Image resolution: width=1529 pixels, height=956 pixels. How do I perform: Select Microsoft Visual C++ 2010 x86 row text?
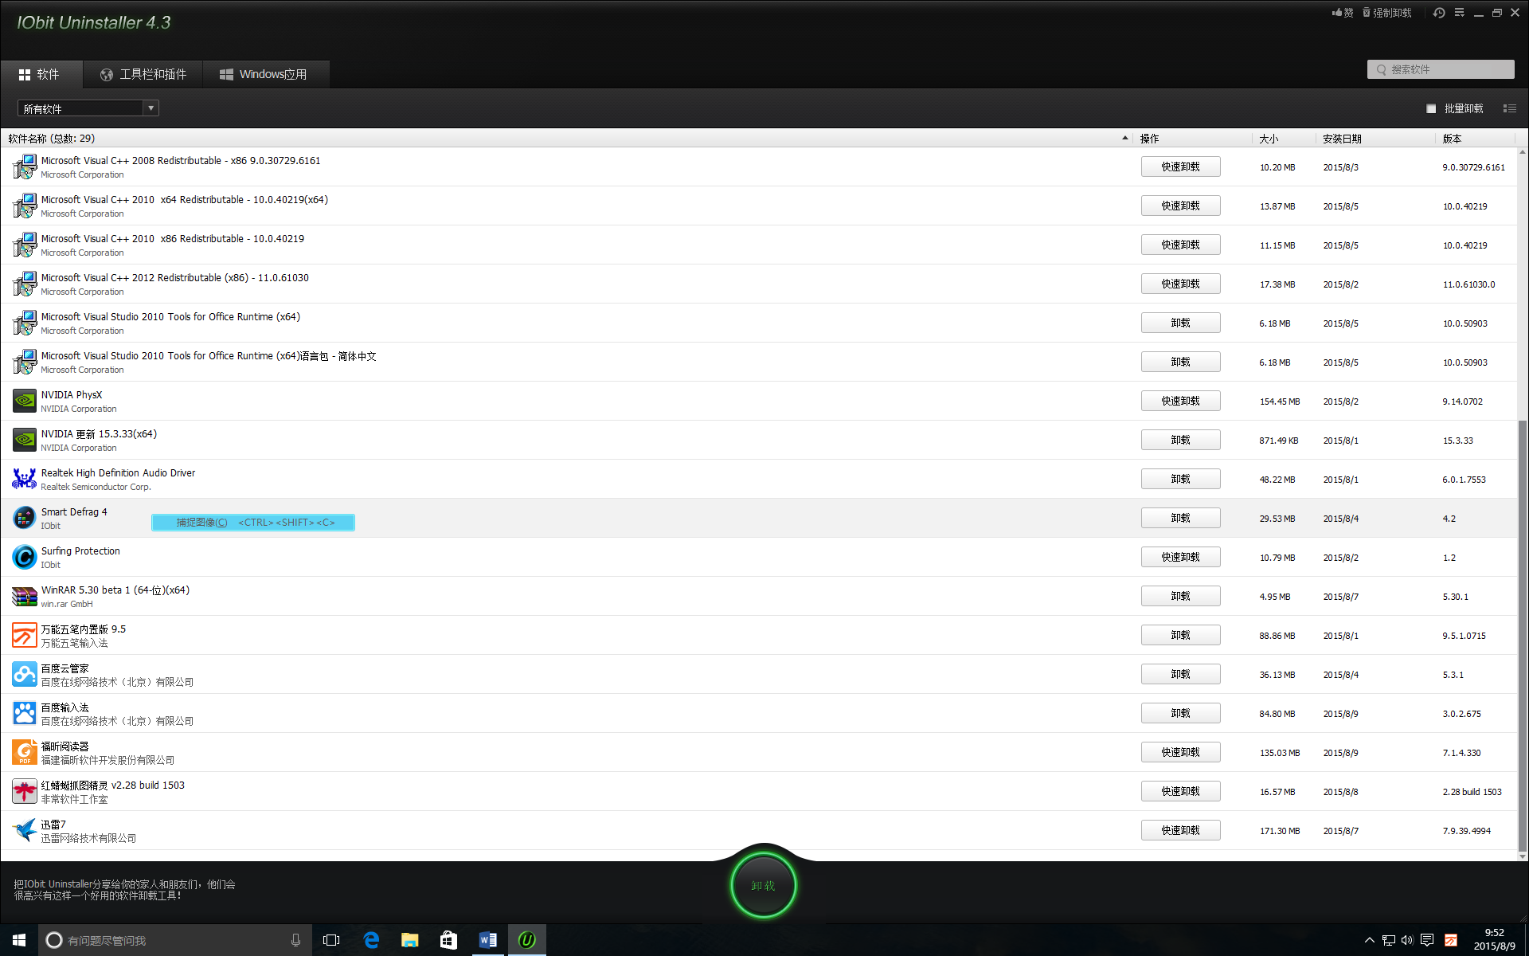[173, 239]
